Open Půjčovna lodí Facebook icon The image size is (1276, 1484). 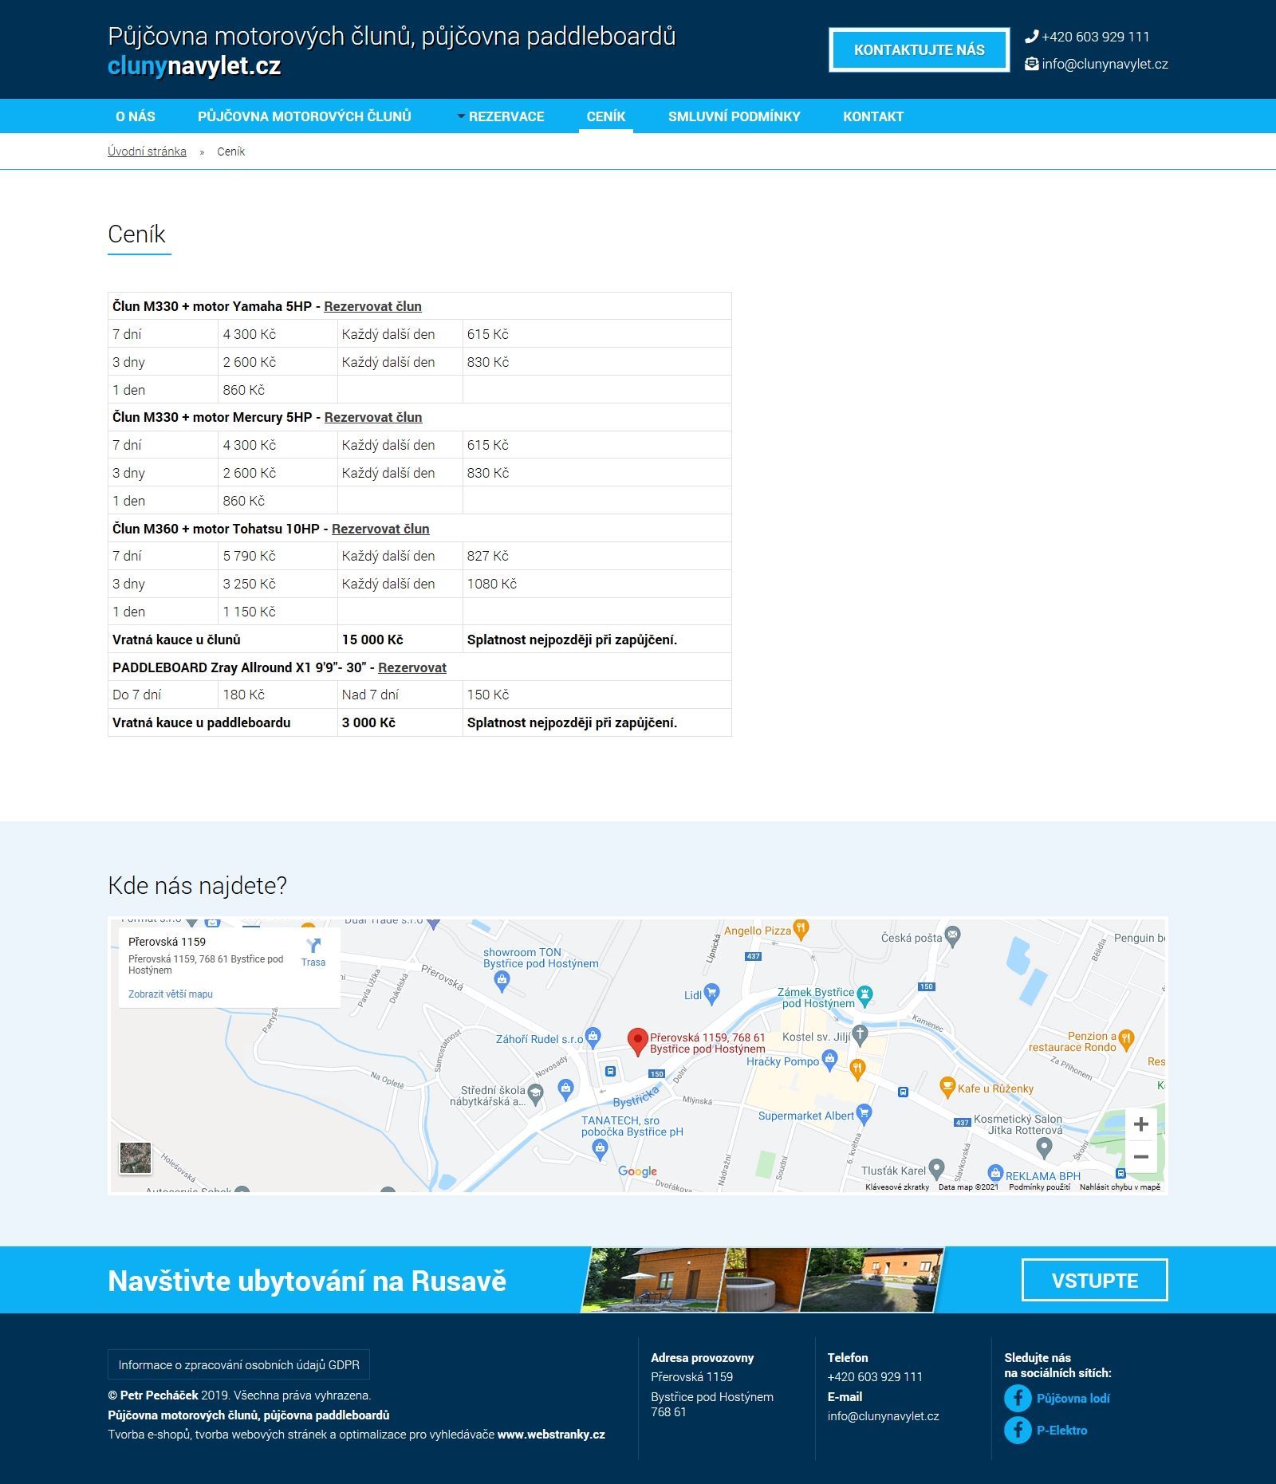tap(1018, 1398)
